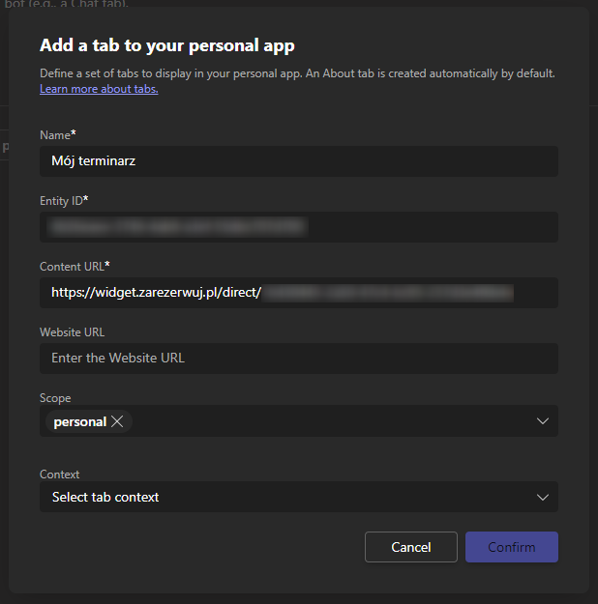Click the "Website URL" field label
598x604 pixels.
72,331
